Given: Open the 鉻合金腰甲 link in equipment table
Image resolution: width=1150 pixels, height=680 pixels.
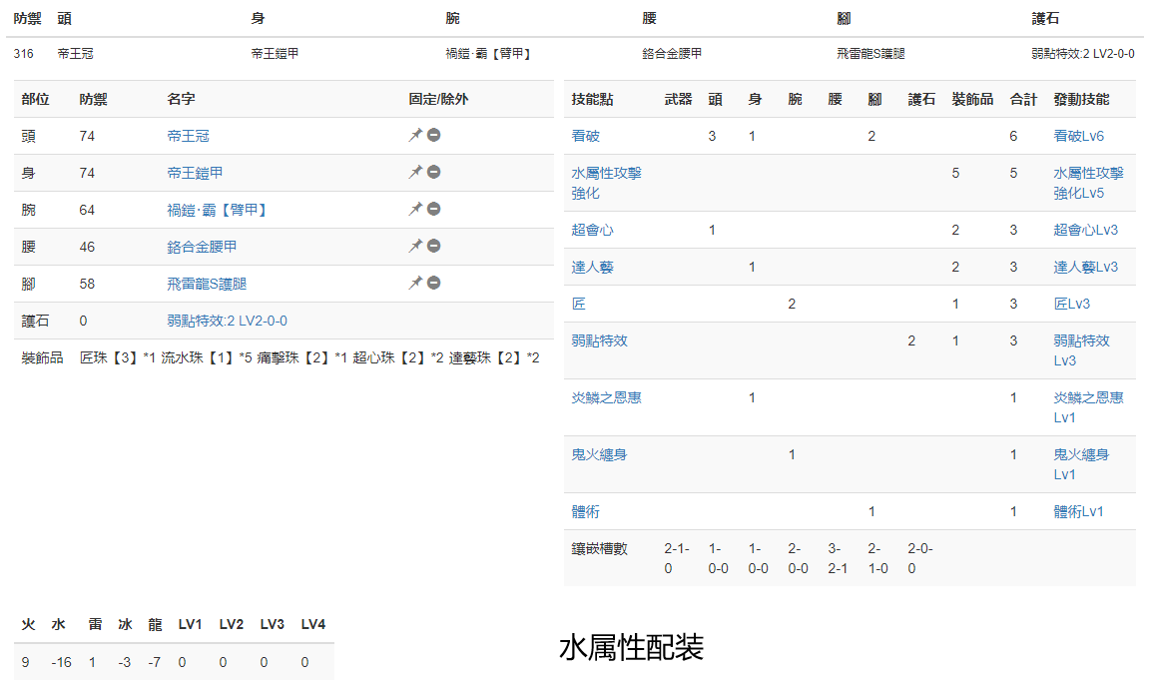Looking at the screenshot, I should click(x=202, y=247).
